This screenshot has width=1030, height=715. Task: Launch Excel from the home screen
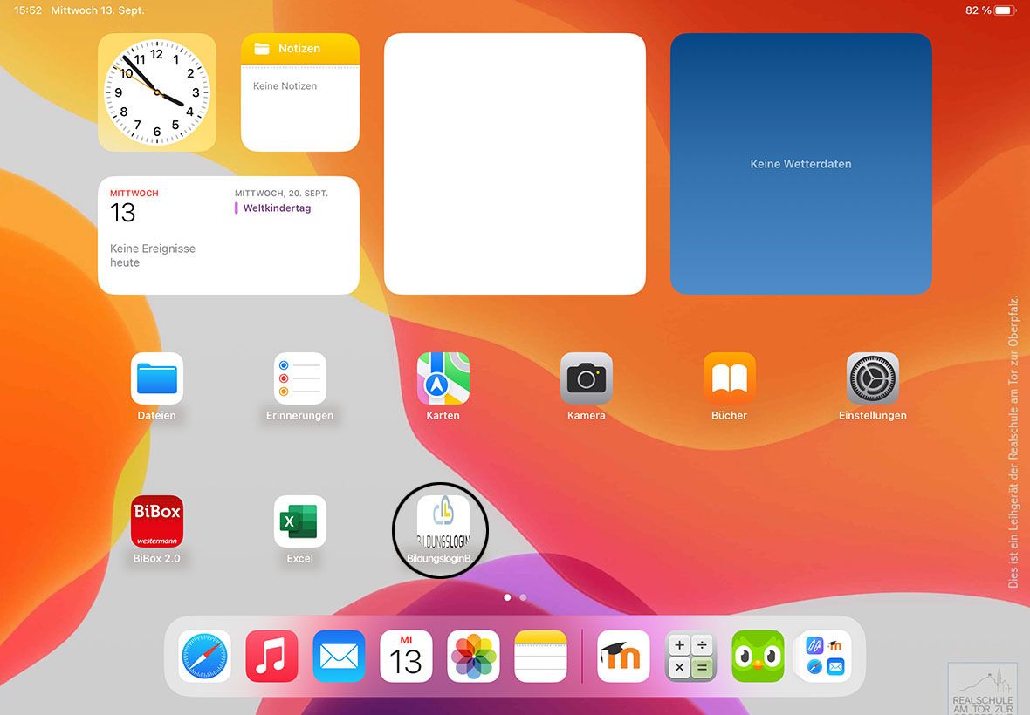[x=300, y=521]
